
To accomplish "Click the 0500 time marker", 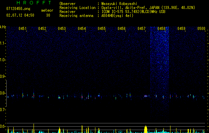I will [201, 28].
